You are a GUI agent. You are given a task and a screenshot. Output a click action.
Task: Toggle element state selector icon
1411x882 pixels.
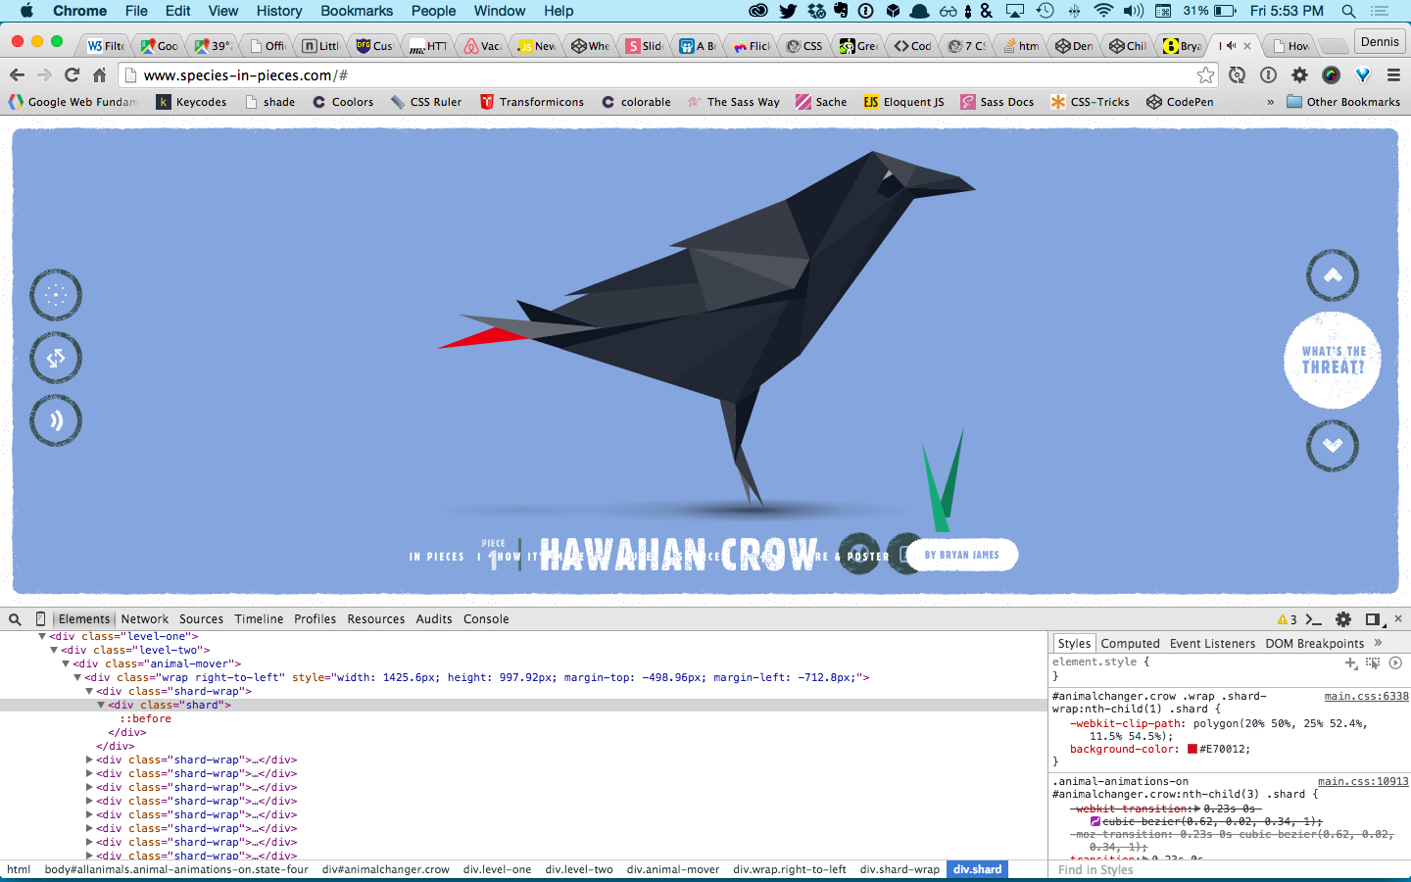click(1373, 663)
